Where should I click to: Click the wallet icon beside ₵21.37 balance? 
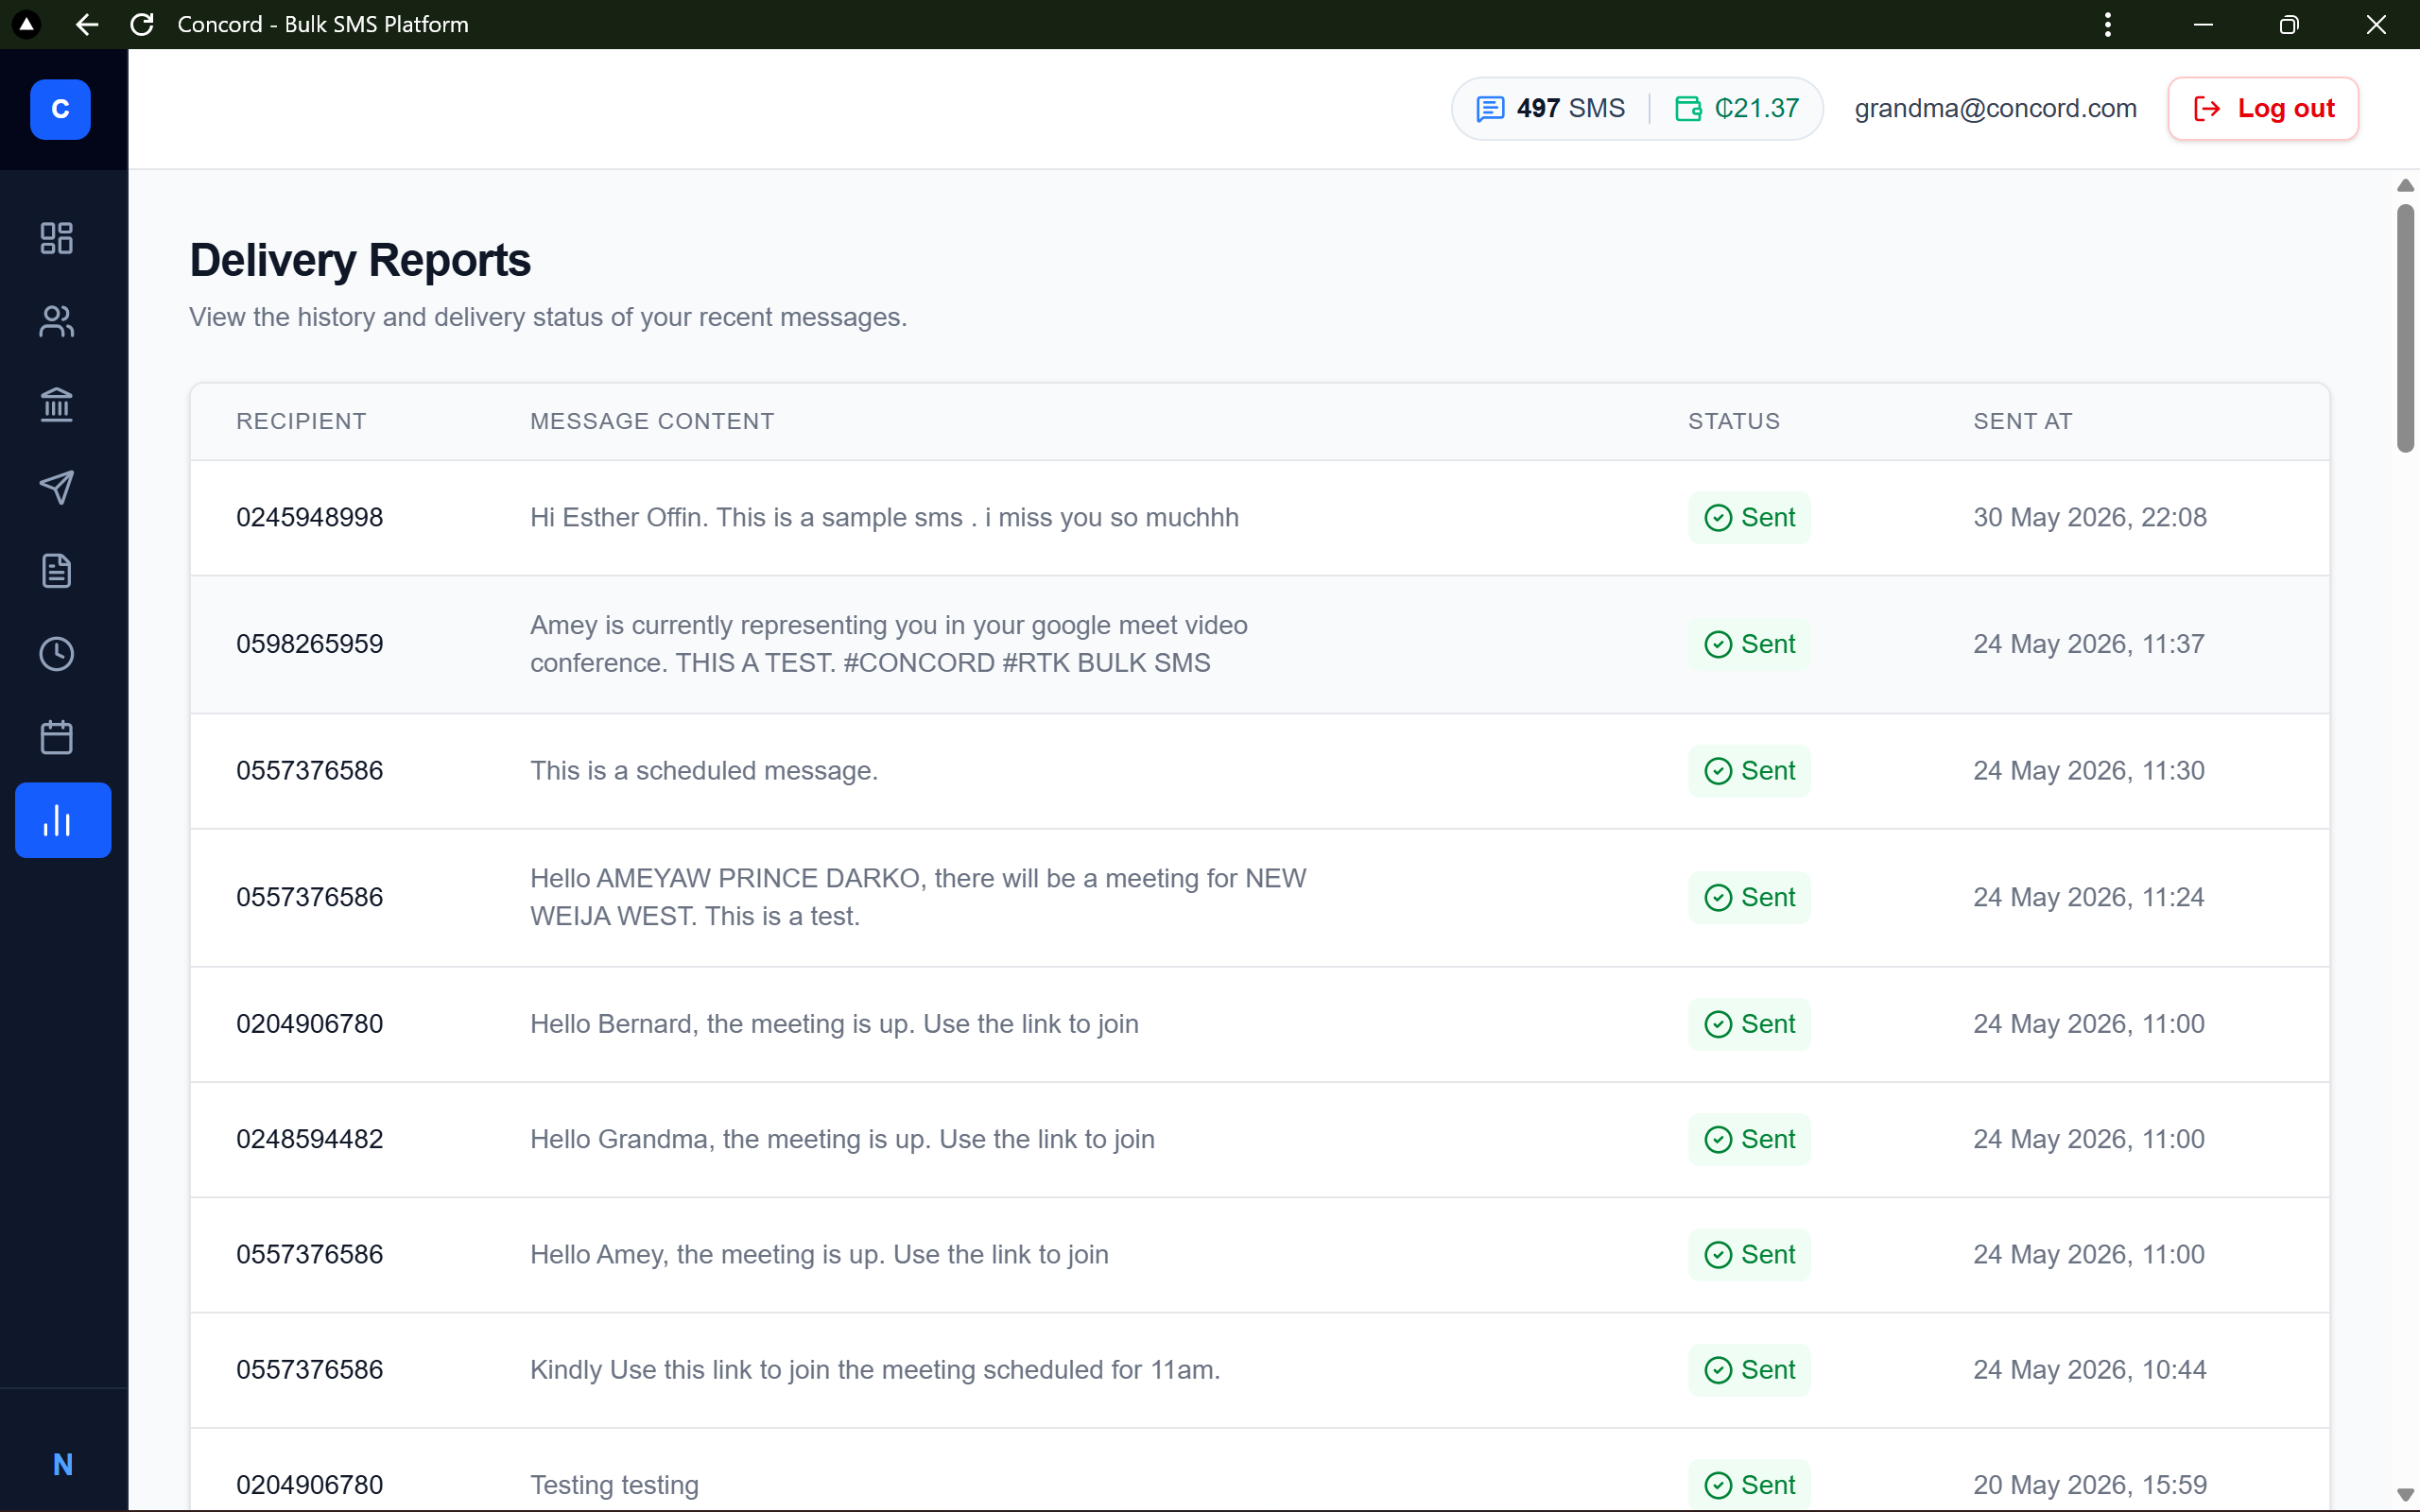point(1688,108)
